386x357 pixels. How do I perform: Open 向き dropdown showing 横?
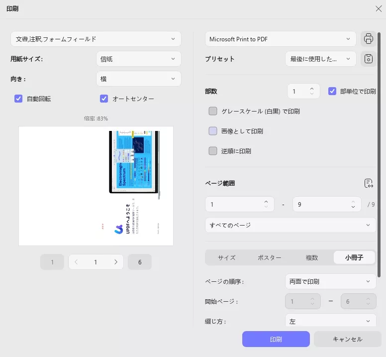click(139, 79)
